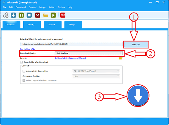This screenshot has width=169, height=125.
Task: Open the Download Quality Best Available dropdown
Action: click(89, 53)
